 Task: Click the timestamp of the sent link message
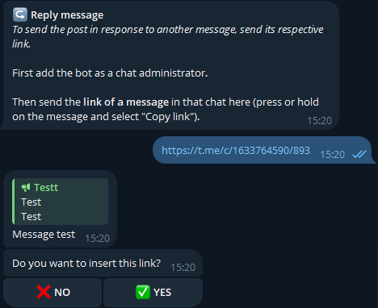point(332,155)
